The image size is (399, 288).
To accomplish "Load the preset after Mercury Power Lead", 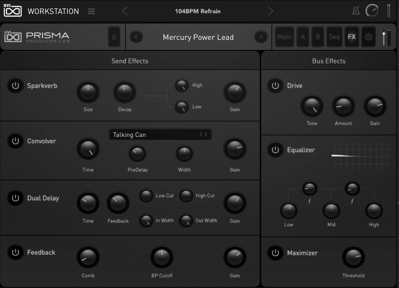I will 261,37.
